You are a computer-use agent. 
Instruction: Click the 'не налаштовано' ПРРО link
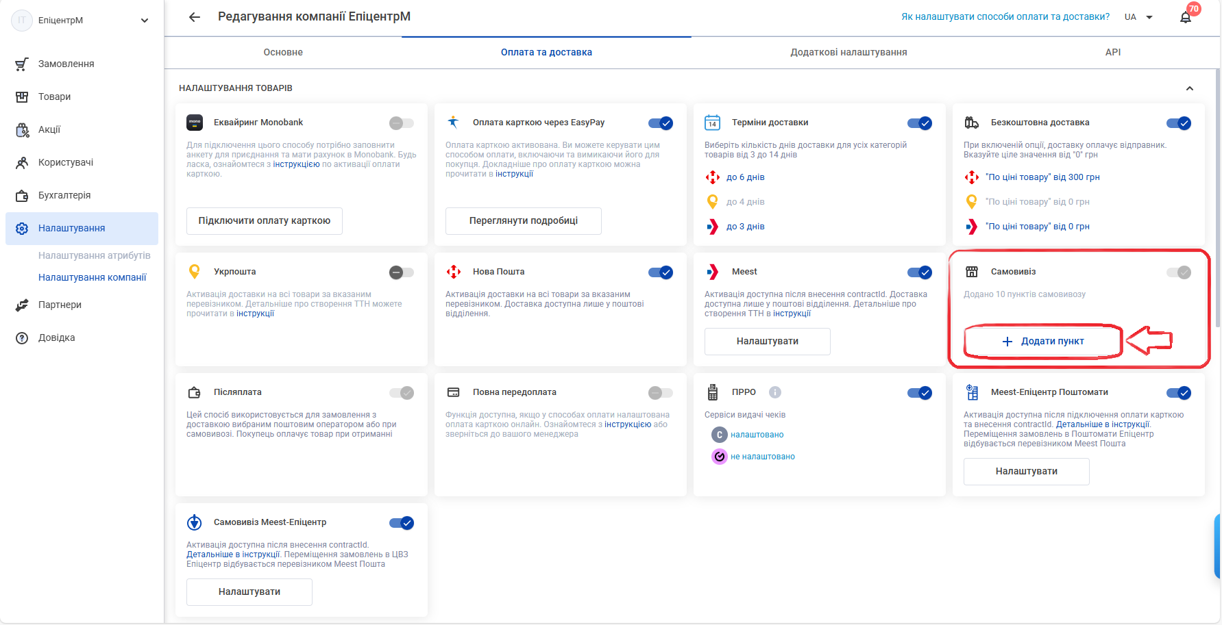point(763,457)
